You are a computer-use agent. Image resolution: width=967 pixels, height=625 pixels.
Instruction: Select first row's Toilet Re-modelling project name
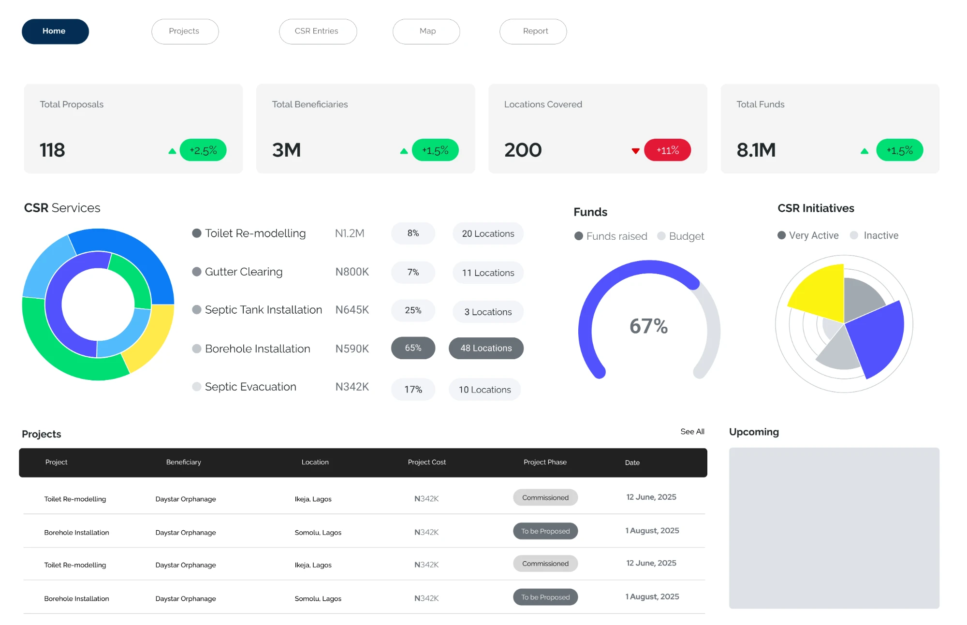75,499
